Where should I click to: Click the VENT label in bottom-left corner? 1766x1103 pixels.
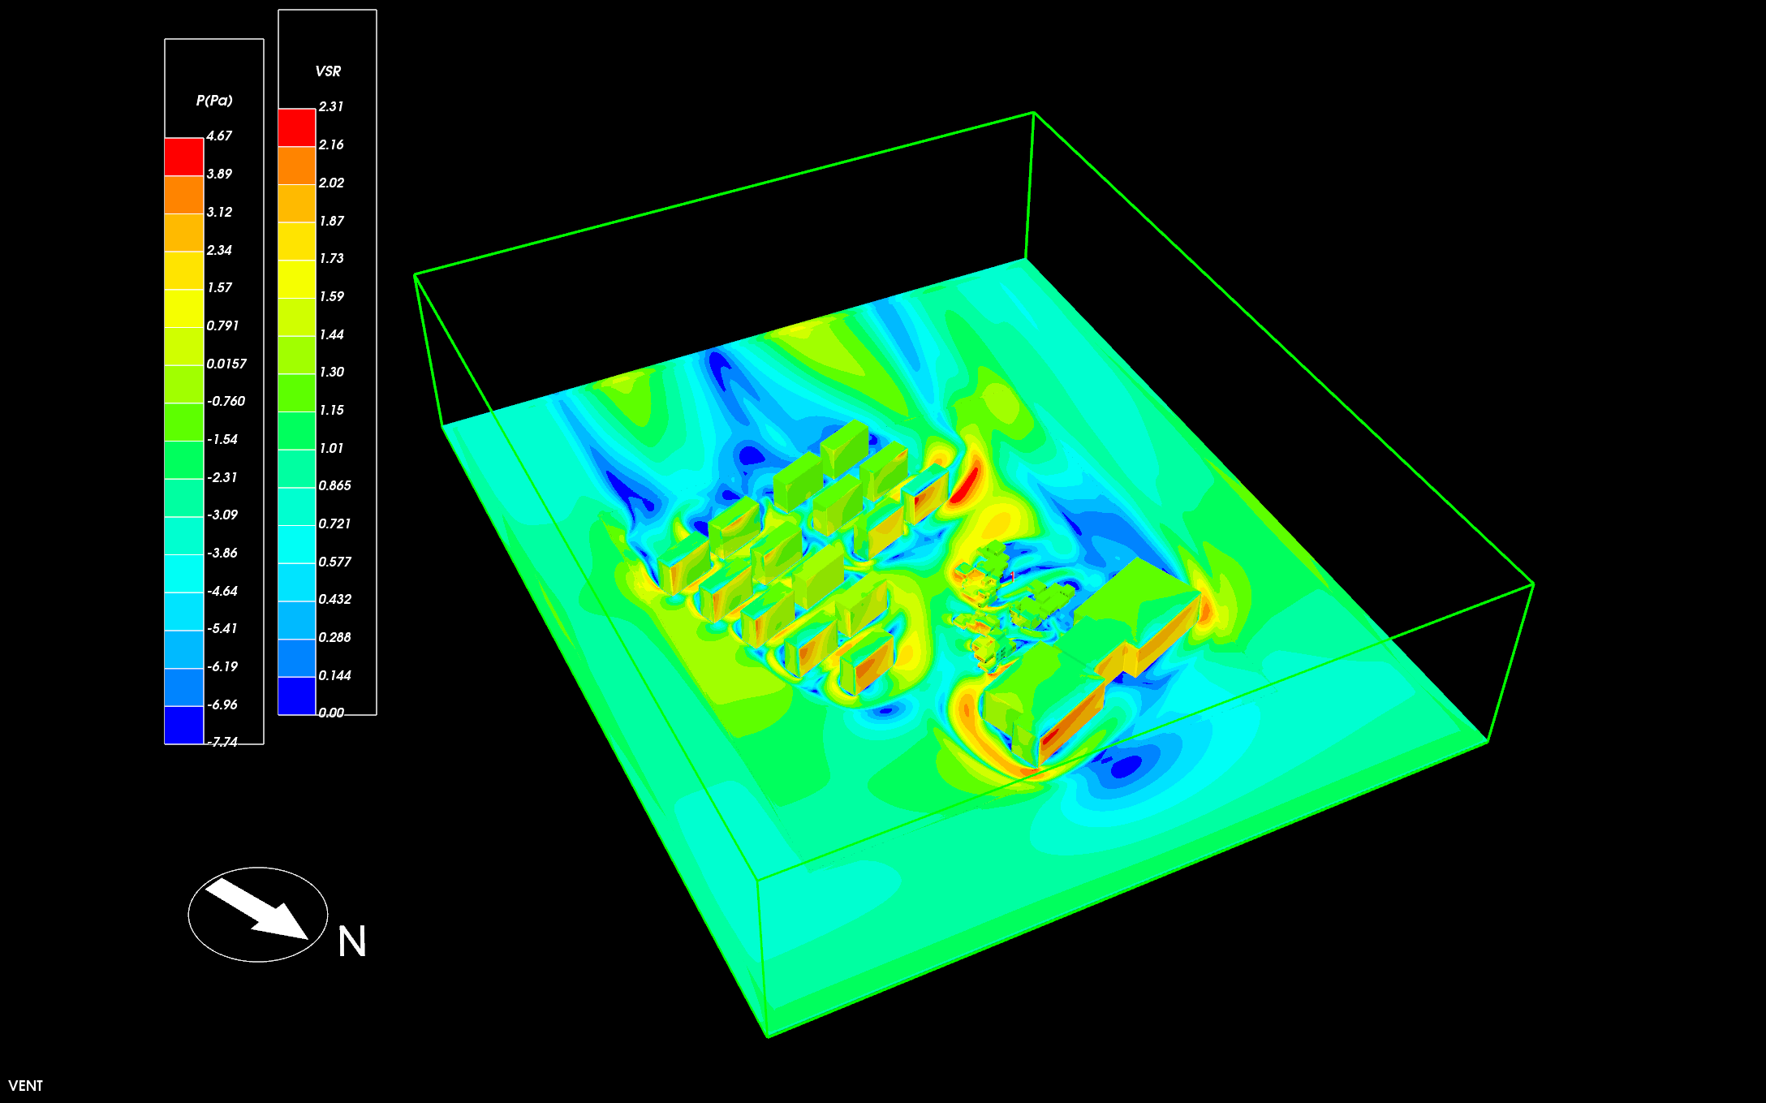pyautogui.click(x=25, y=1086)
